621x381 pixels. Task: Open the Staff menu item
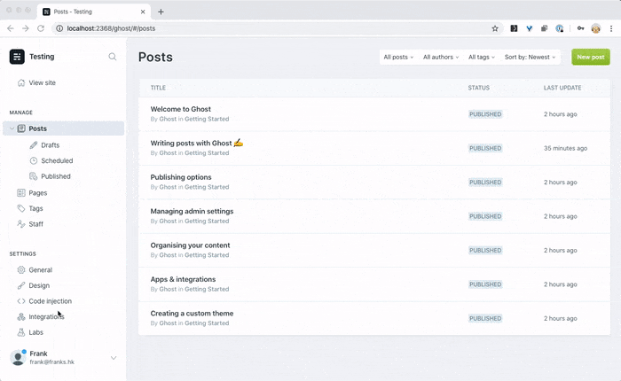[x=35, y=224]
